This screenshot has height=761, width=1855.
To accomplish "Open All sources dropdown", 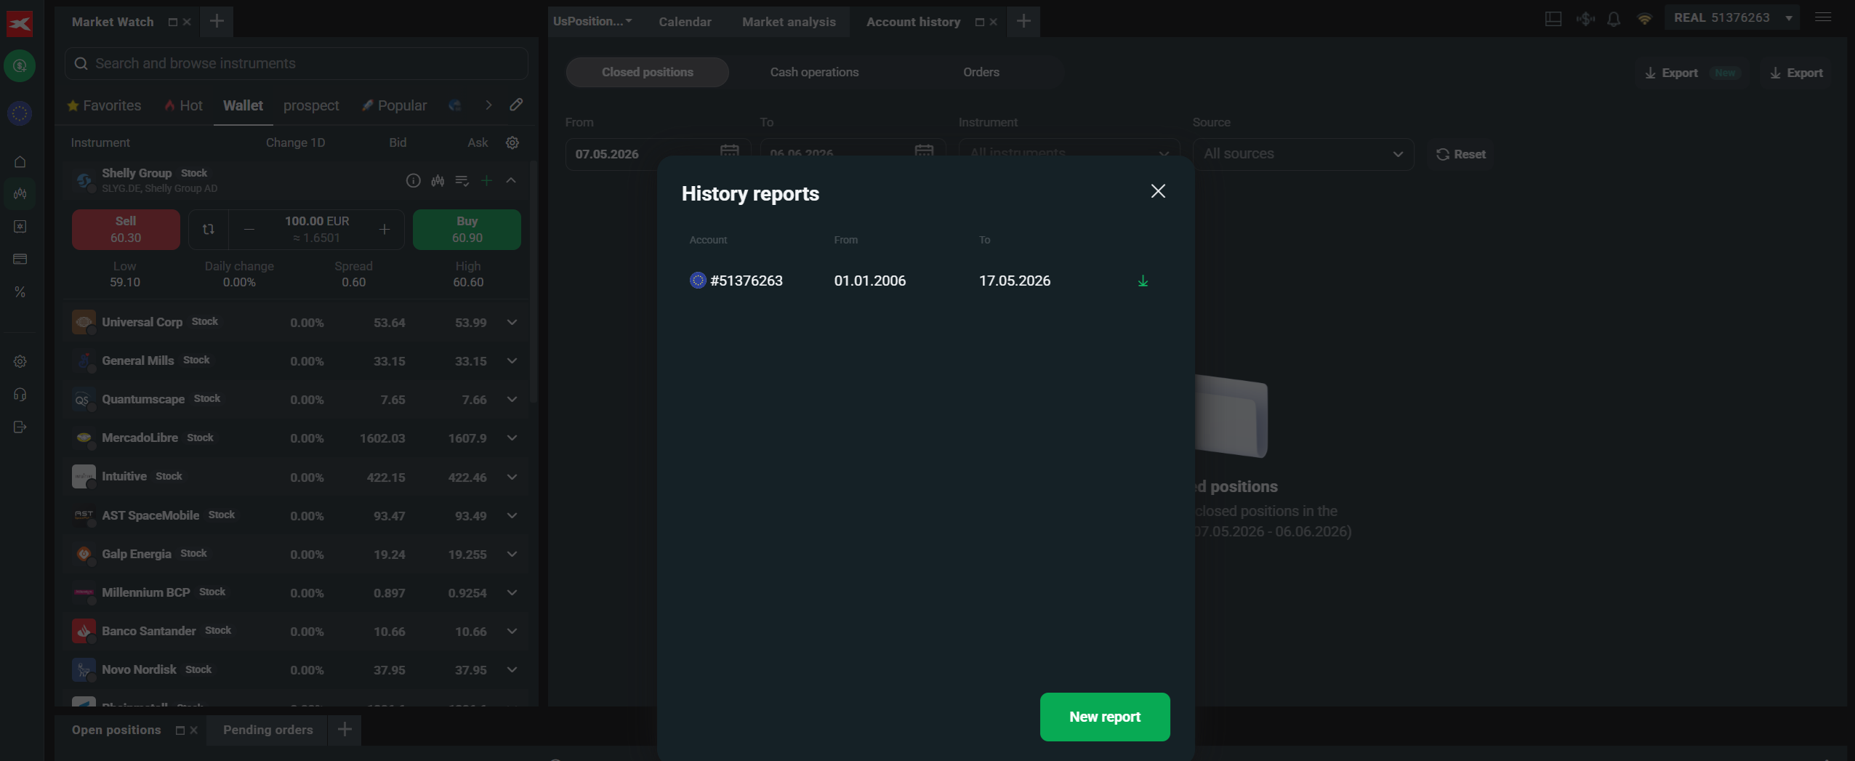I will click(1303, 154).
